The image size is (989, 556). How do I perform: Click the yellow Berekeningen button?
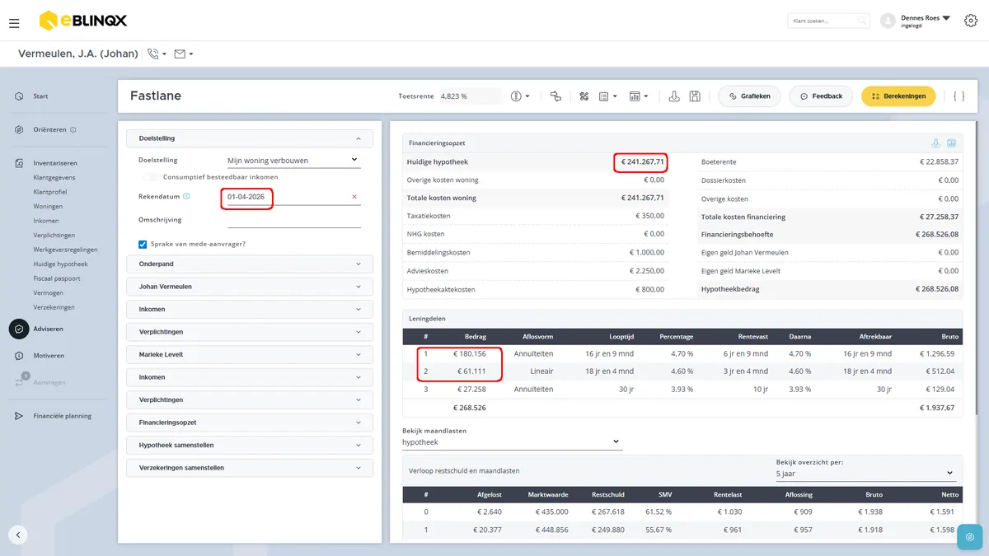click(898, 96)
